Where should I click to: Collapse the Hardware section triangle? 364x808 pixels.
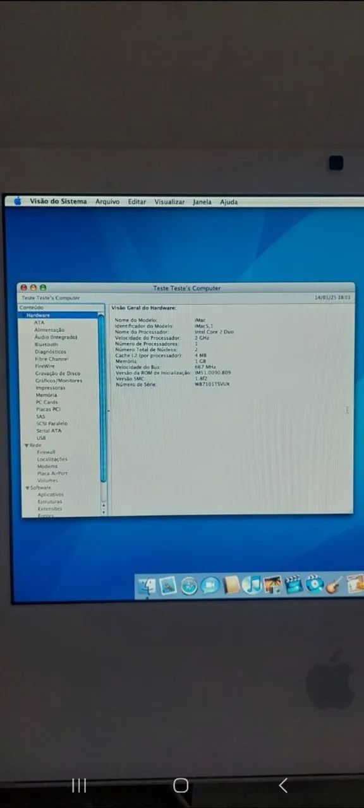coord(23,315)
